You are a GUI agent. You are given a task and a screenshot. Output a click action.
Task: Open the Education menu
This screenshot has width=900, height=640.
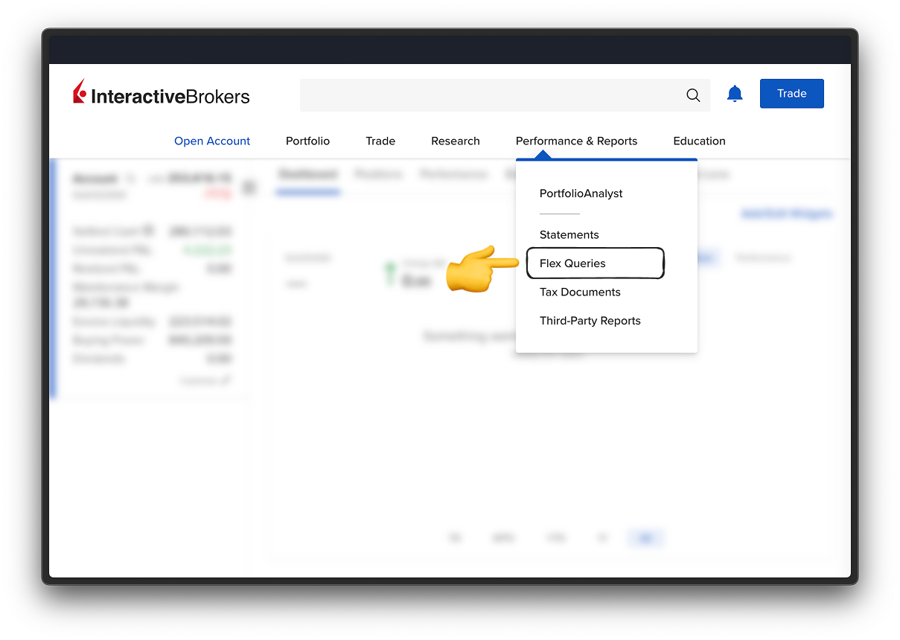coord(699,141)
